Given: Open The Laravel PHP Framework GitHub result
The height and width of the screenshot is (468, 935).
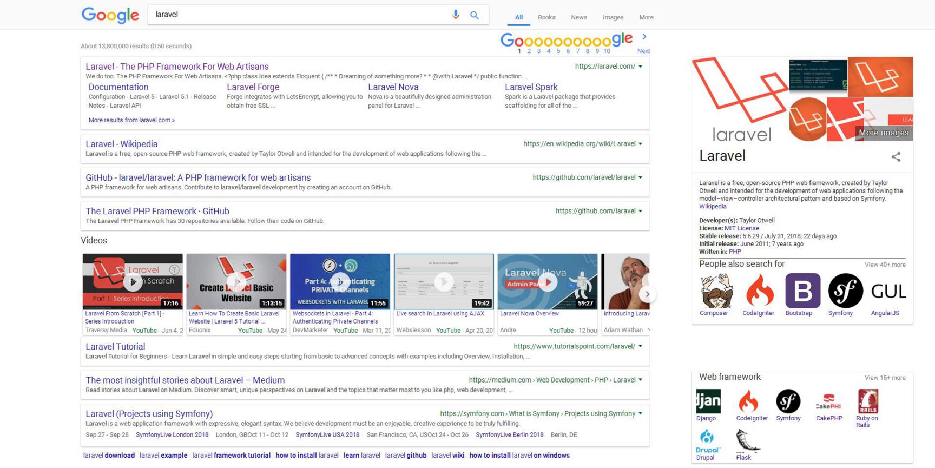Looking at the screenshot, I should click(x=157, y=211).
